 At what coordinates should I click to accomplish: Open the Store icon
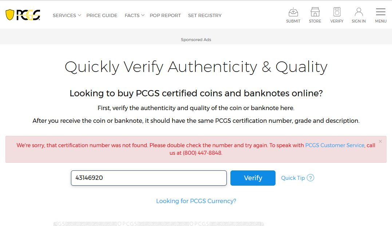tap(315, 12)
